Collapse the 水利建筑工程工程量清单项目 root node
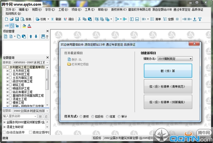The width and height of the screenshot is (213, 143). [x=4, y=67]
